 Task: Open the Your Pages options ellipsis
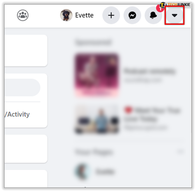click(x=181, y=152)
